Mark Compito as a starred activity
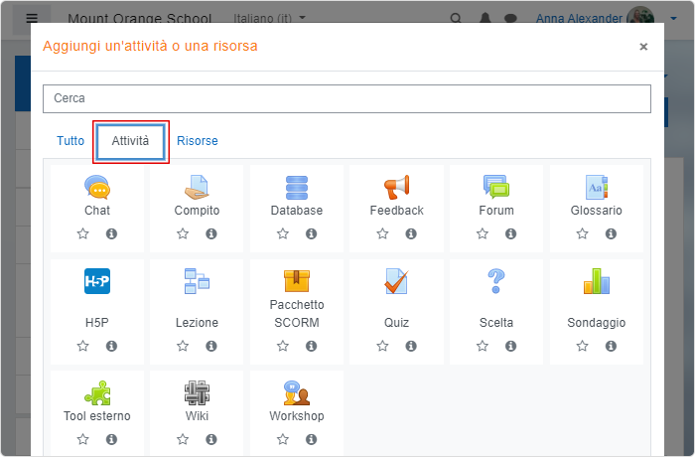 183,233
